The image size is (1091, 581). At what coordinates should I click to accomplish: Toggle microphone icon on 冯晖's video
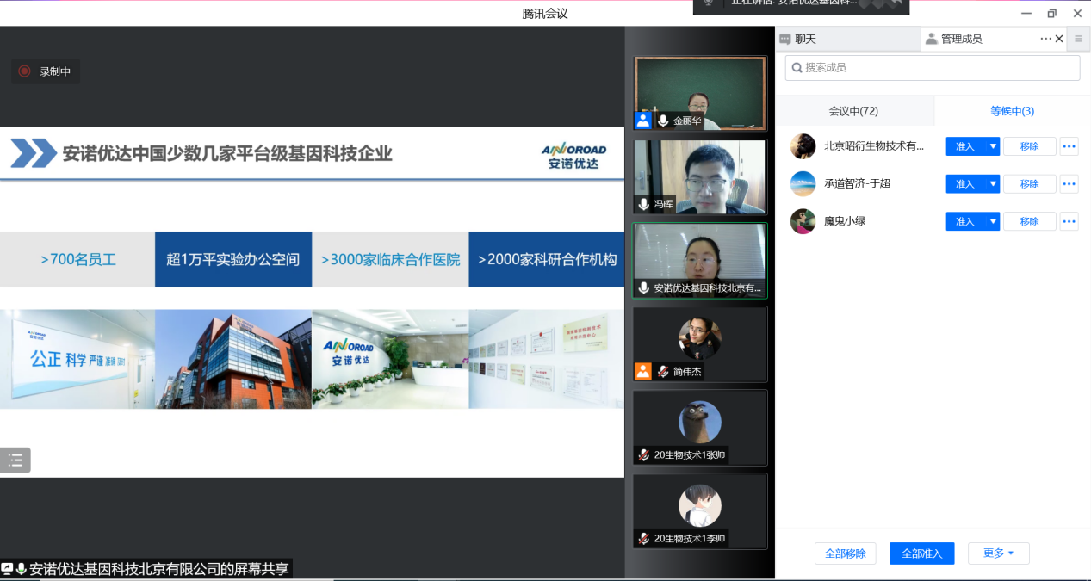[643, 205]
